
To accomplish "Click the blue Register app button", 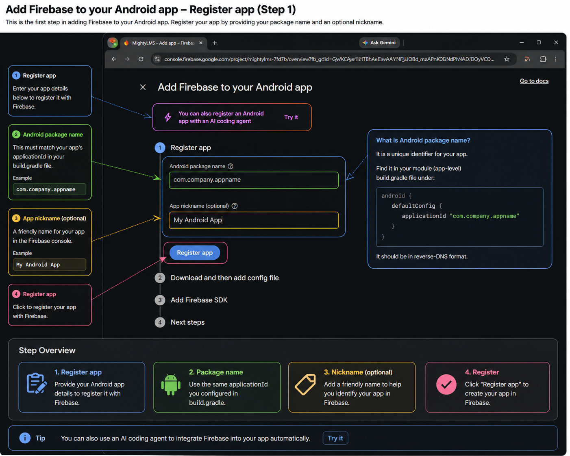I will [x=195, y=253].
